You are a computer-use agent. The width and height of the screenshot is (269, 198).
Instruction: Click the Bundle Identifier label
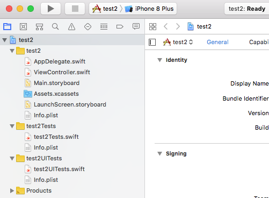pos(245,98)
